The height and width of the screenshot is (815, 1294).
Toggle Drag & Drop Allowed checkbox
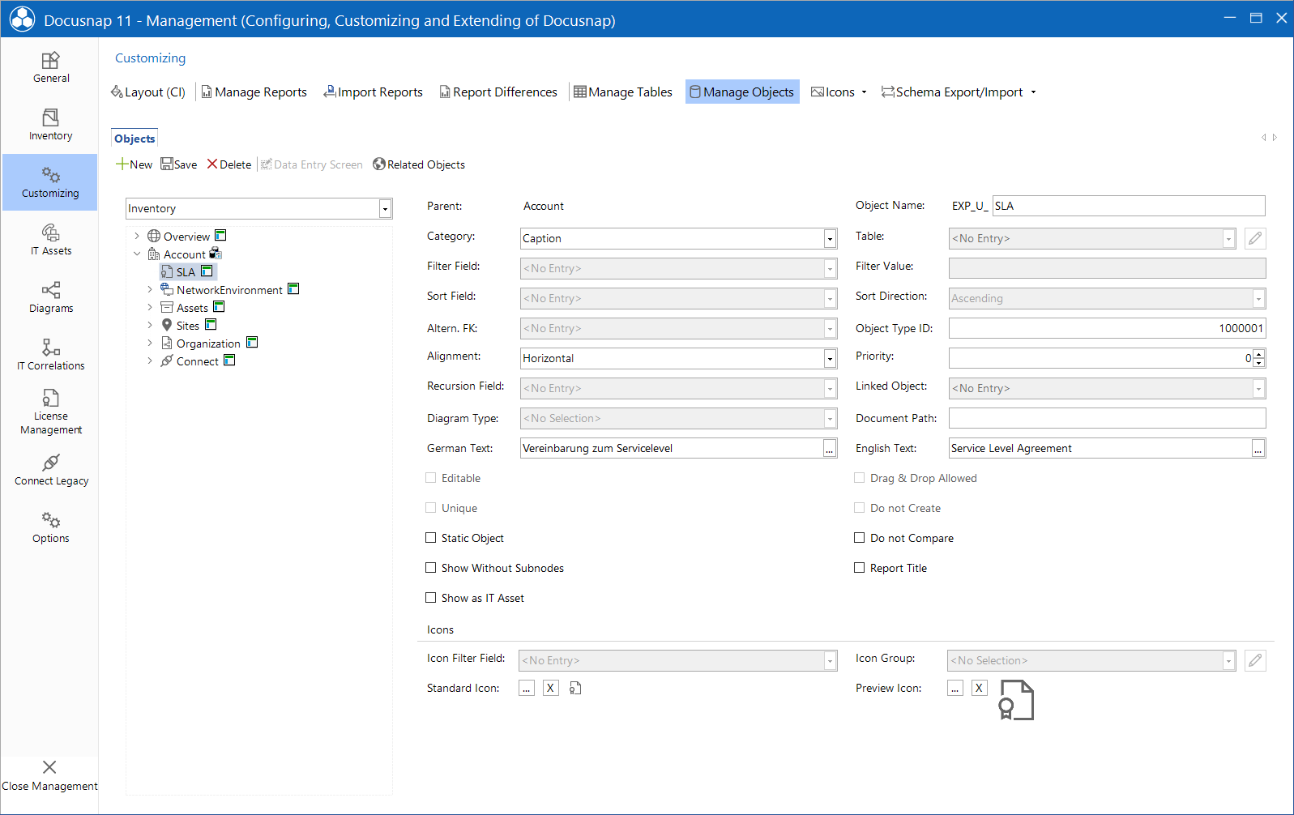(860, 478)
